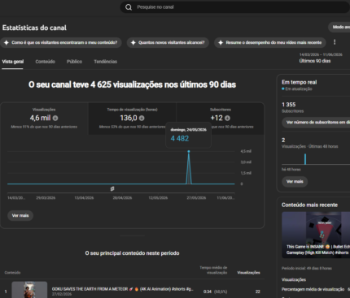The height and width of the screenshot is (298, 350).
Task: Click the '1 355' subscribers count
Action: (289, 105)
